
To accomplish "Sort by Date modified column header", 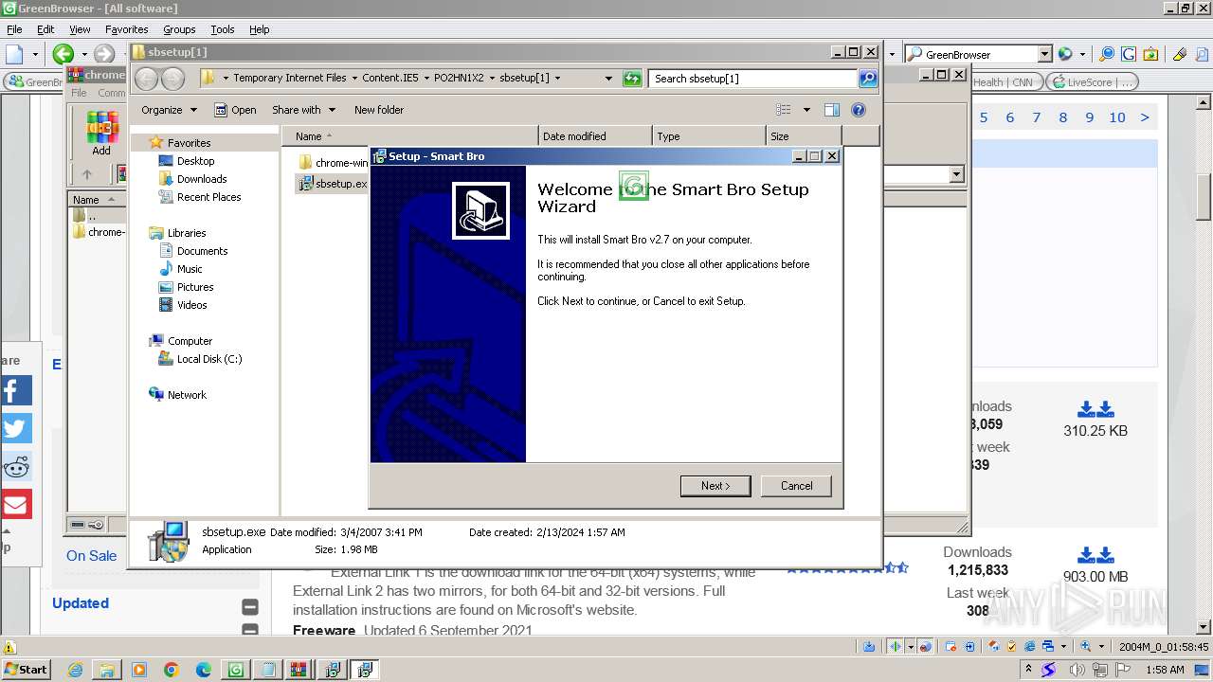I will pyautogui.click(x=595, y=136).
